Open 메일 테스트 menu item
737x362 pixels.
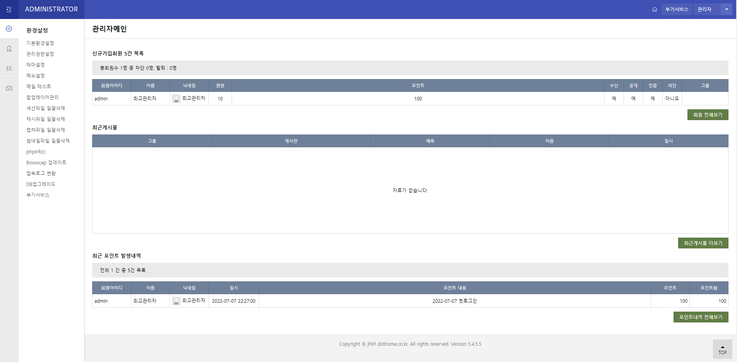(39, 86)
